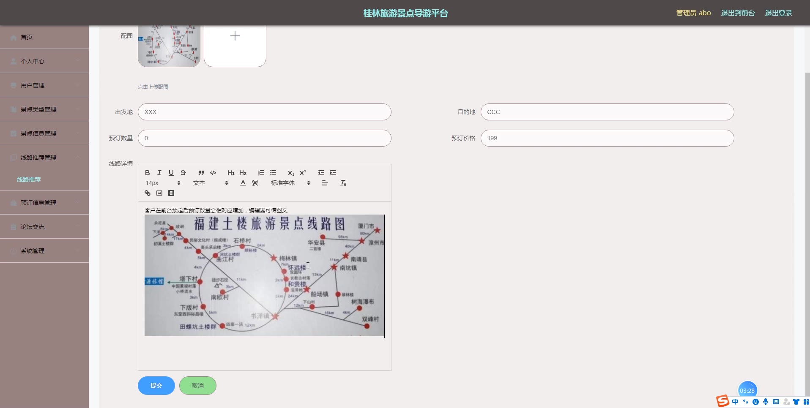This screenshot has width=810, height=408.
Task: Toggle underline formatting in the editor
Action: (x=171, y=173)
